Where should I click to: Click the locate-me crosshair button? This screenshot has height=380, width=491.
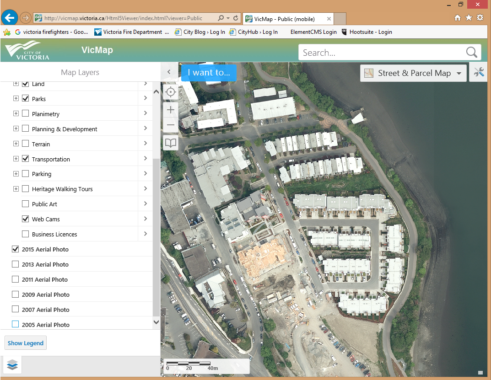pos(171,92)
